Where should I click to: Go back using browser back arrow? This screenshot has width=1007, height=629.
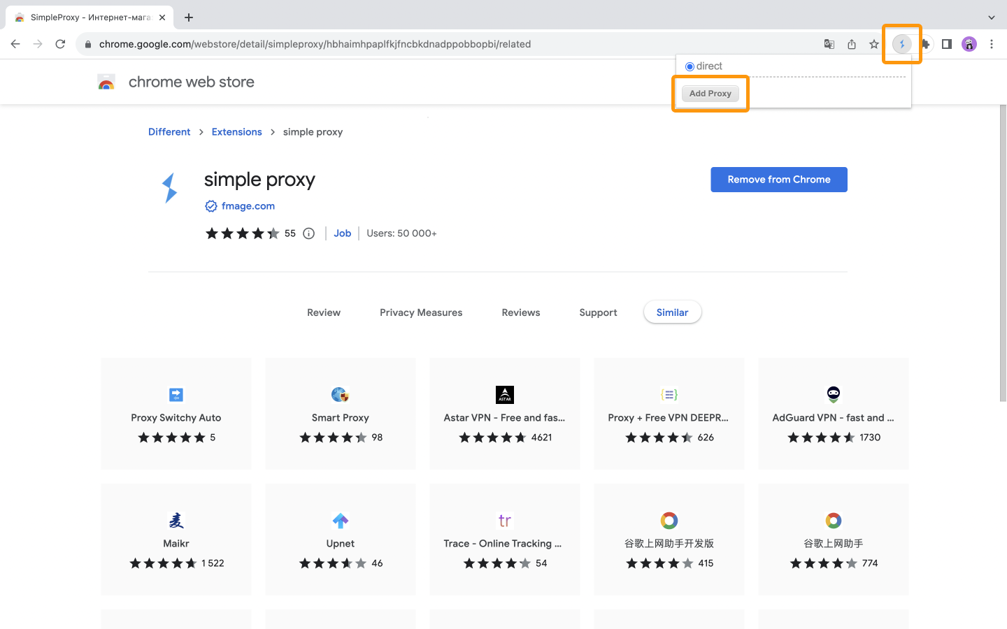15,44
